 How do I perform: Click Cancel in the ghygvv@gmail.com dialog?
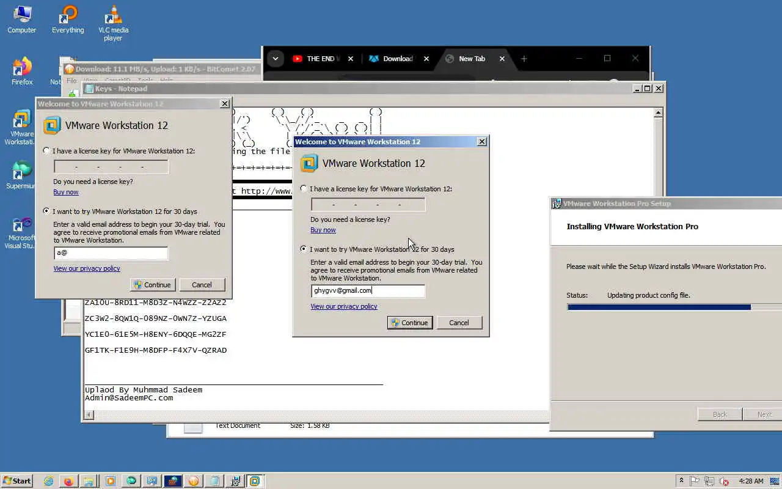coord(459,323)
